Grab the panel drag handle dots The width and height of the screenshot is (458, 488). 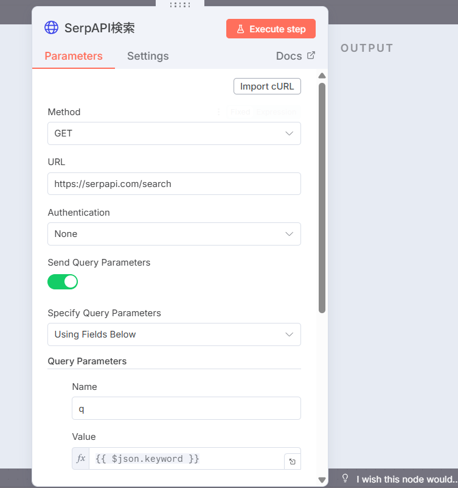[x=180, y=5]
